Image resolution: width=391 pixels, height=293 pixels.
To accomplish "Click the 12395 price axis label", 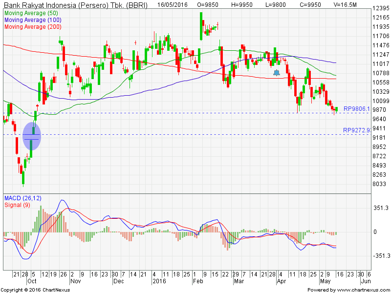I will pos(381,8).
